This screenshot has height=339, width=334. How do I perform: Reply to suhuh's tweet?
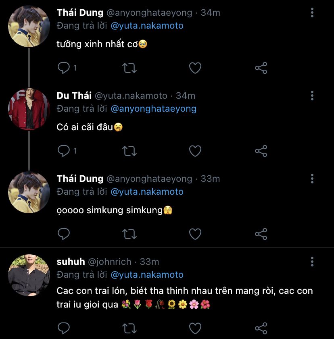[64, 328]
